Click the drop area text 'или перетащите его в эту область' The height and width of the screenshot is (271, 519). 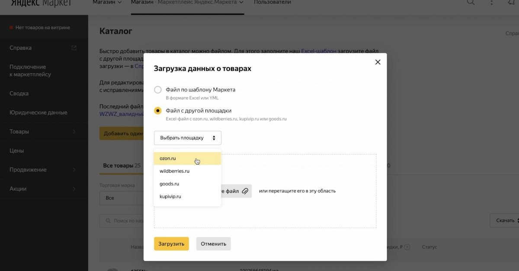(x=297, y=191)
